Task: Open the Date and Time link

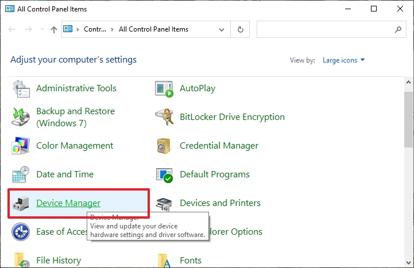Action: click(65, 174)
